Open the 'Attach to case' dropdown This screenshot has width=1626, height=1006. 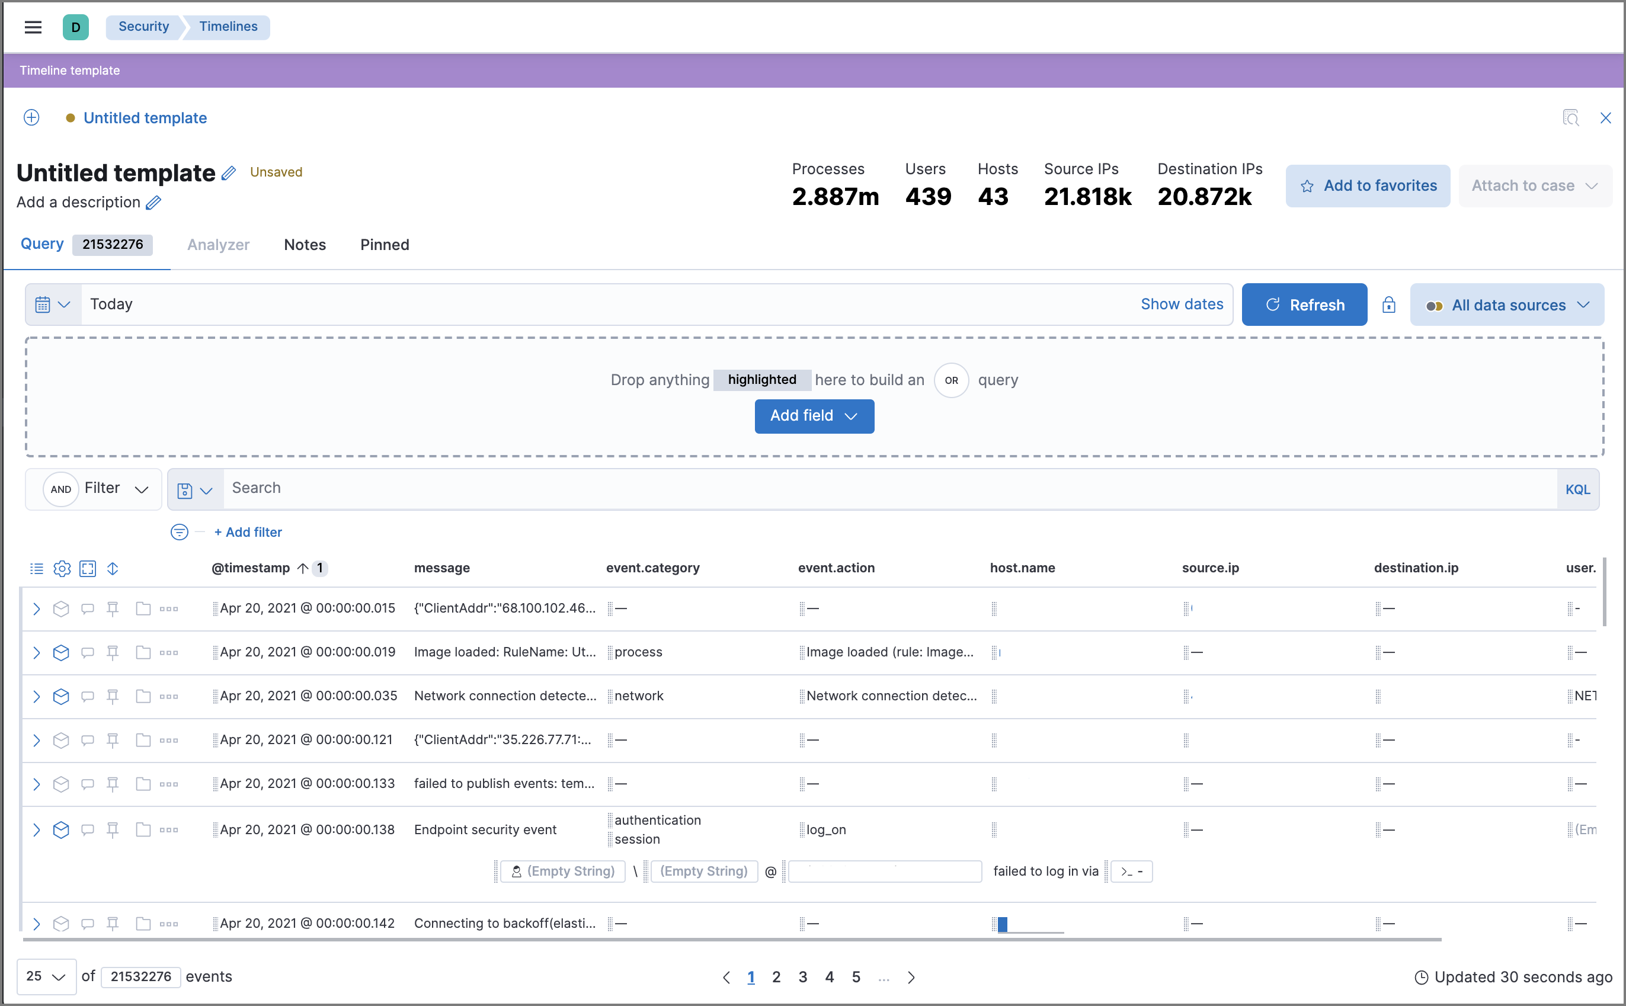pos(1535,185)
